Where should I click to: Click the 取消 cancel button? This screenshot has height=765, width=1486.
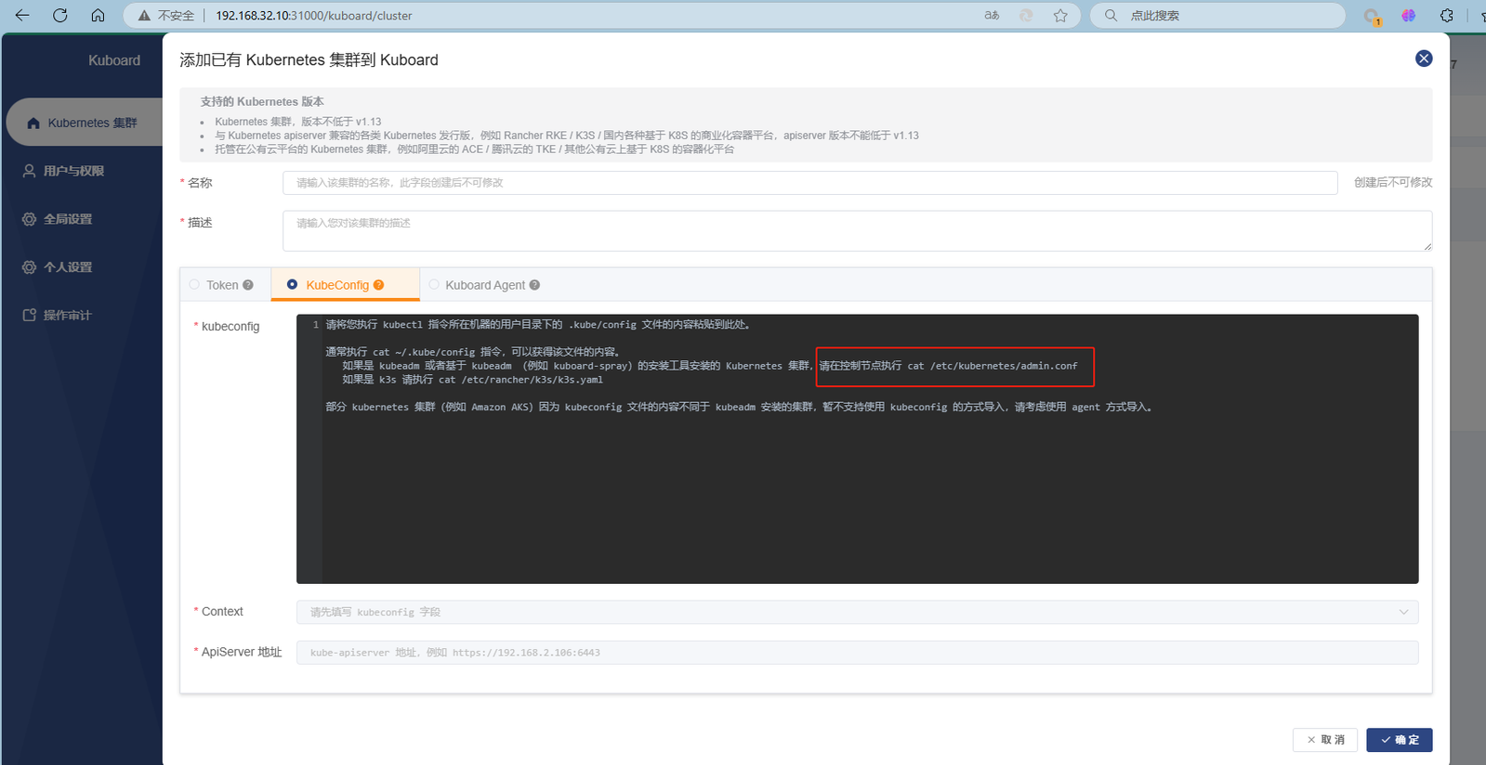tap(1325, 740)
